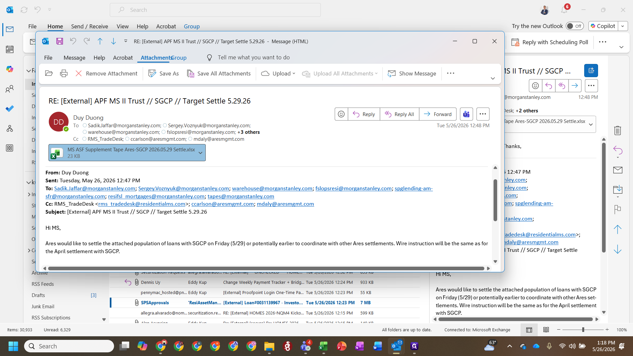Go to previous item with up arrow
Screen dimensions: 633x356
click(x=100, y=41)
